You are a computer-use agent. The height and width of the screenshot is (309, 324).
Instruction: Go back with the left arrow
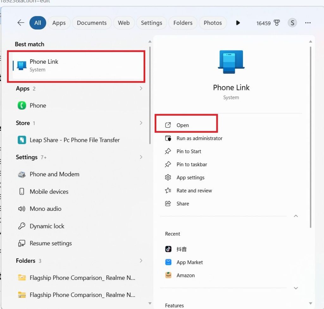pos(21,23)
